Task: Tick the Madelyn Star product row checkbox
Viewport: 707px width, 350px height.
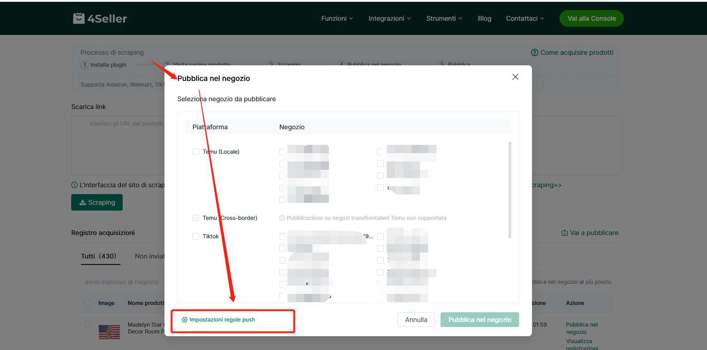Action: tap(88, 324)
